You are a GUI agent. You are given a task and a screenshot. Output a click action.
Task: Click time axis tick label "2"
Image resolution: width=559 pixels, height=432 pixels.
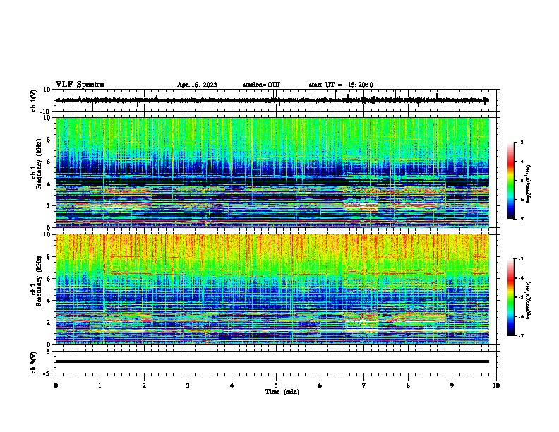pyautogui.click(x=144, y=385)
